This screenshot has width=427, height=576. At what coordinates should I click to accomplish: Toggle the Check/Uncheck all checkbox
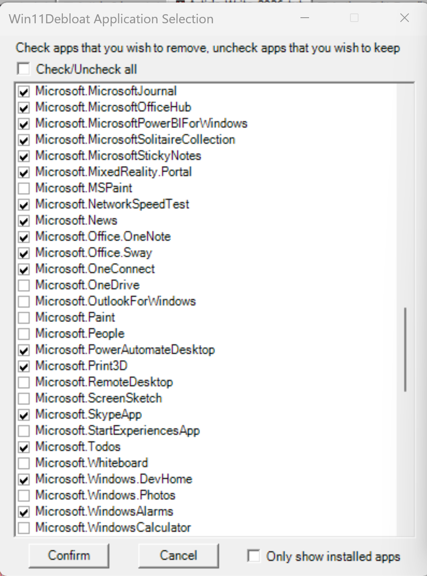(x=24, y=69)
